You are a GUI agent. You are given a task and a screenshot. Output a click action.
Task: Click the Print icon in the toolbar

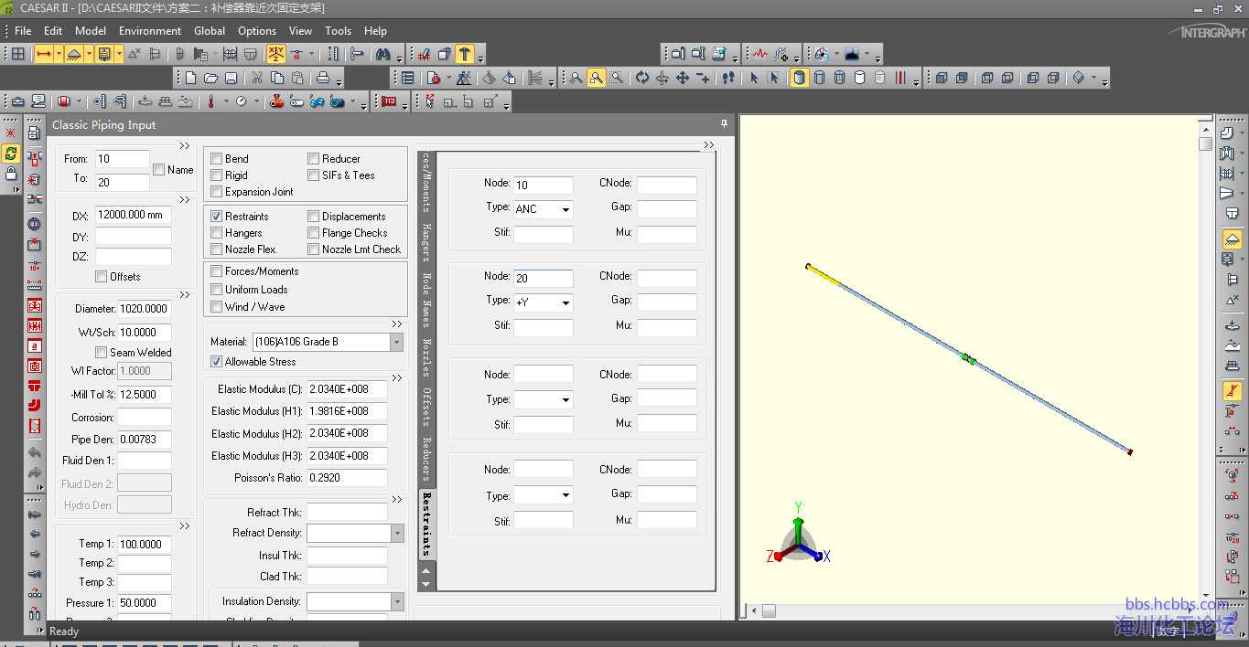pyautogui.click(x=323, y=79)
